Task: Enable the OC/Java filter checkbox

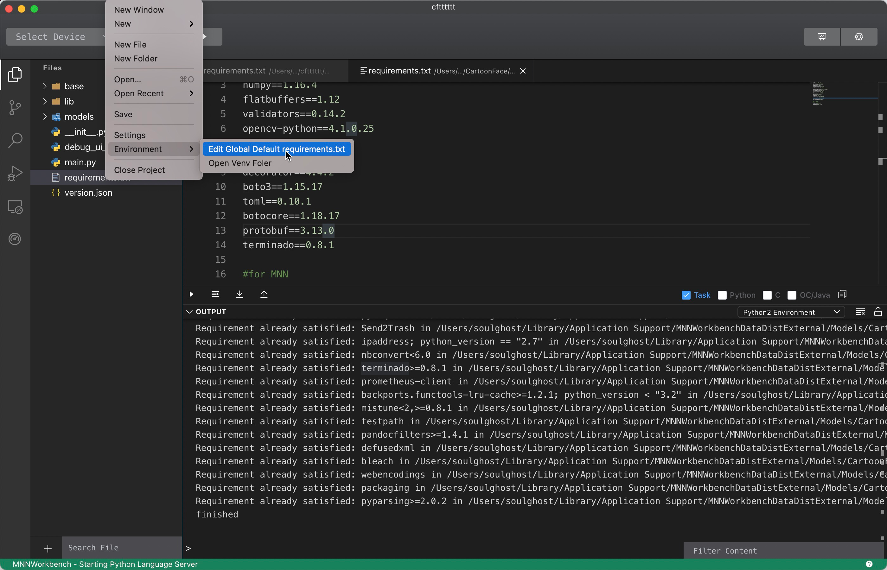Action: click(792, 295)
